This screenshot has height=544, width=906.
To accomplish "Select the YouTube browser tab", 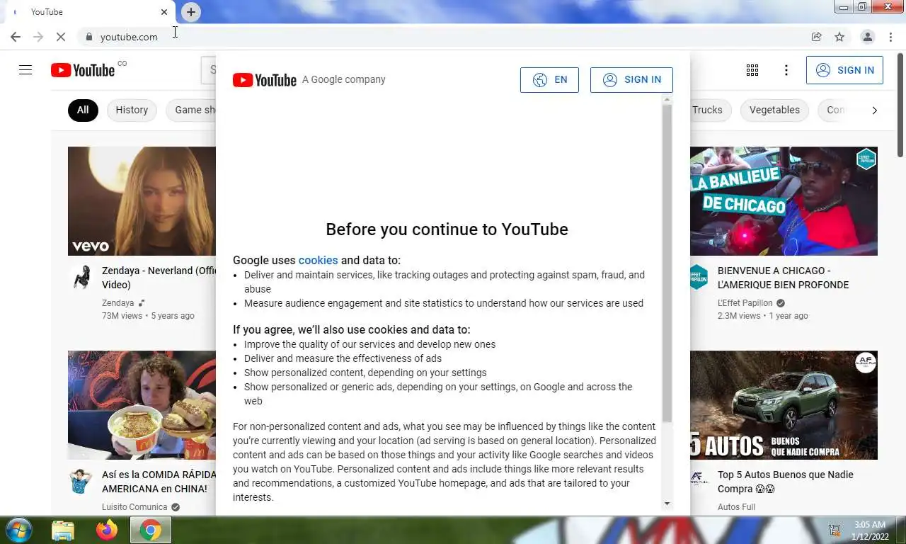I will pos(88,12).
